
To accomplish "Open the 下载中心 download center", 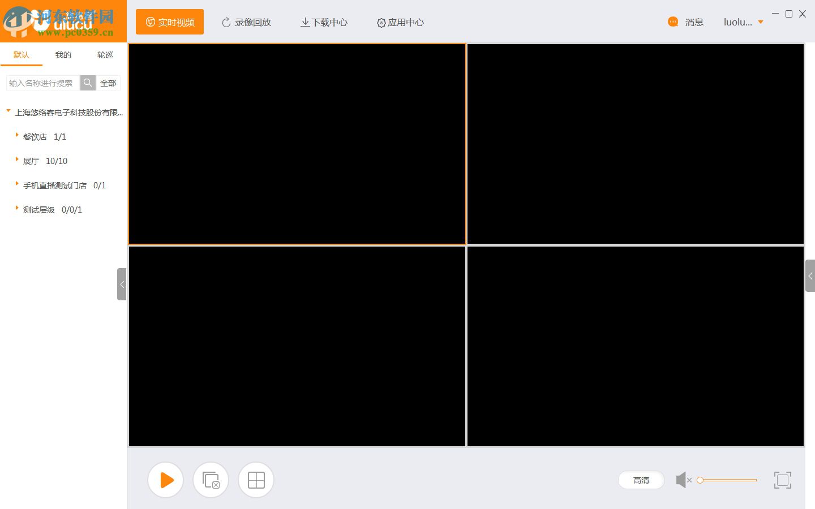I will [323, 22].
